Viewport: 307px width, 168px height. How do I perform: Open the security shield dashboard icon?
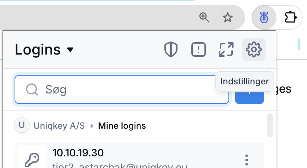coord(171,49)
